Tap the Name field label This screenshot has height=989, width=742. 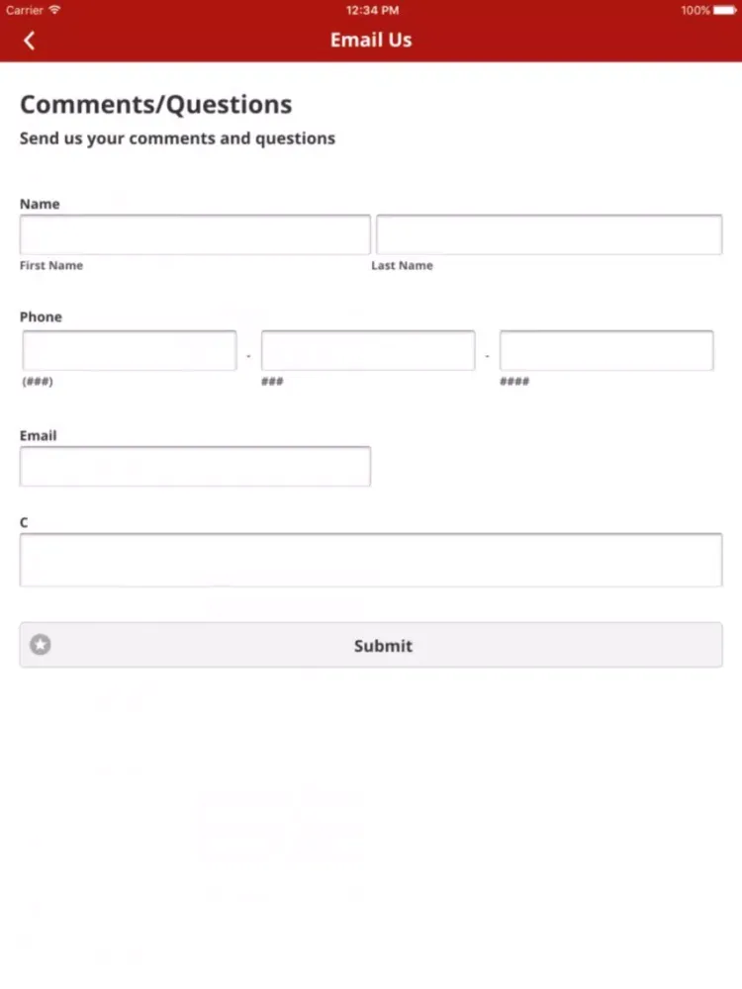click(40, 204)
